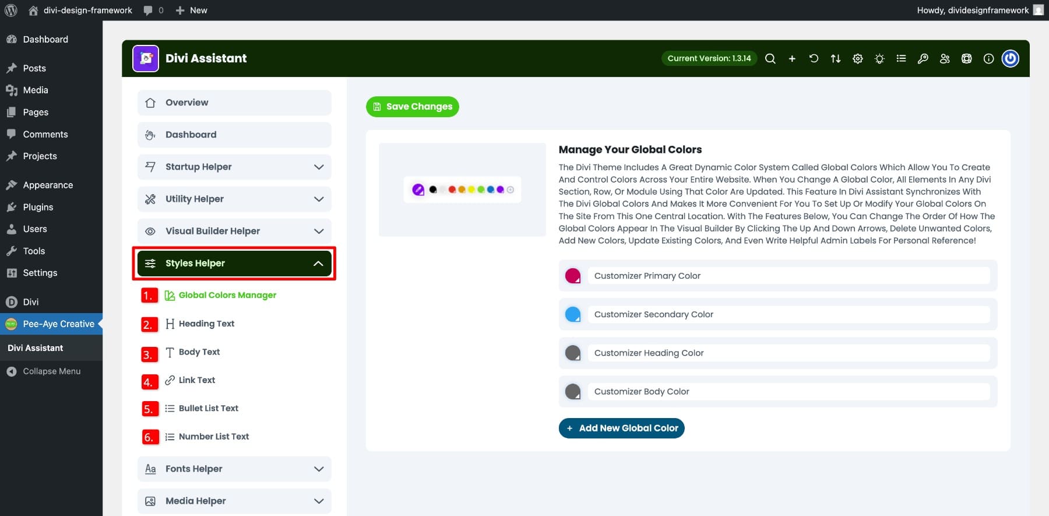Click Collapse Menu in WordPress sidebar
1049x516 pixels.
click(x=44, y=371)
